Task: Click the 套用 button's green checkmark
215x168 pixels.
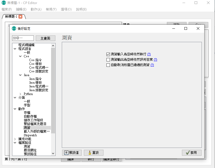Action: pos(187,152)
